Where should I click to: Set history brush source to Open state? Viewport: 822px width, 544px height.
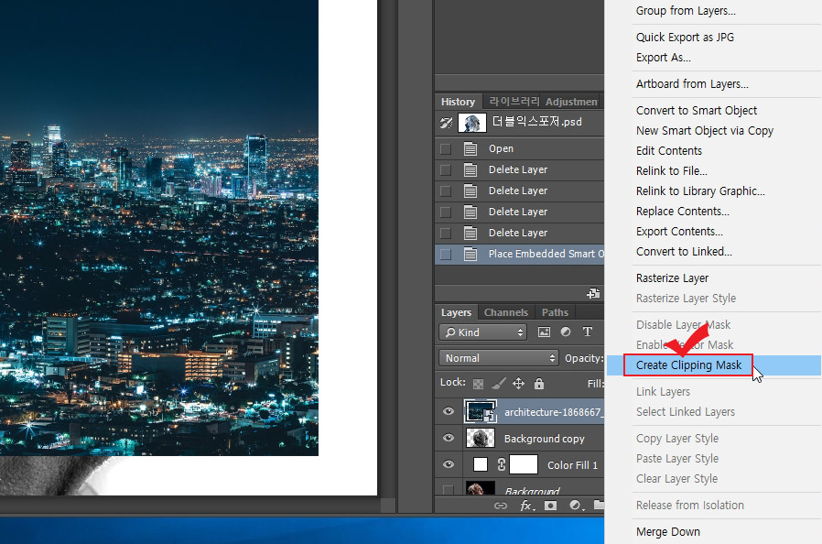click(x=446, y=149)
